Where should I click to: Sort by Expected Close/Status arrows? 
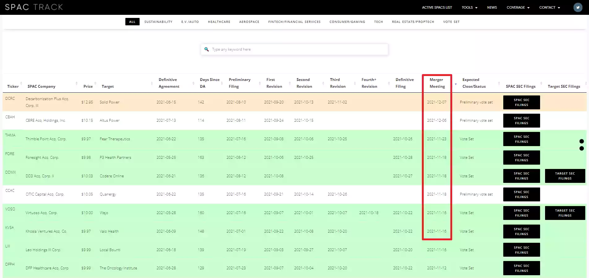tap(499, 83)
